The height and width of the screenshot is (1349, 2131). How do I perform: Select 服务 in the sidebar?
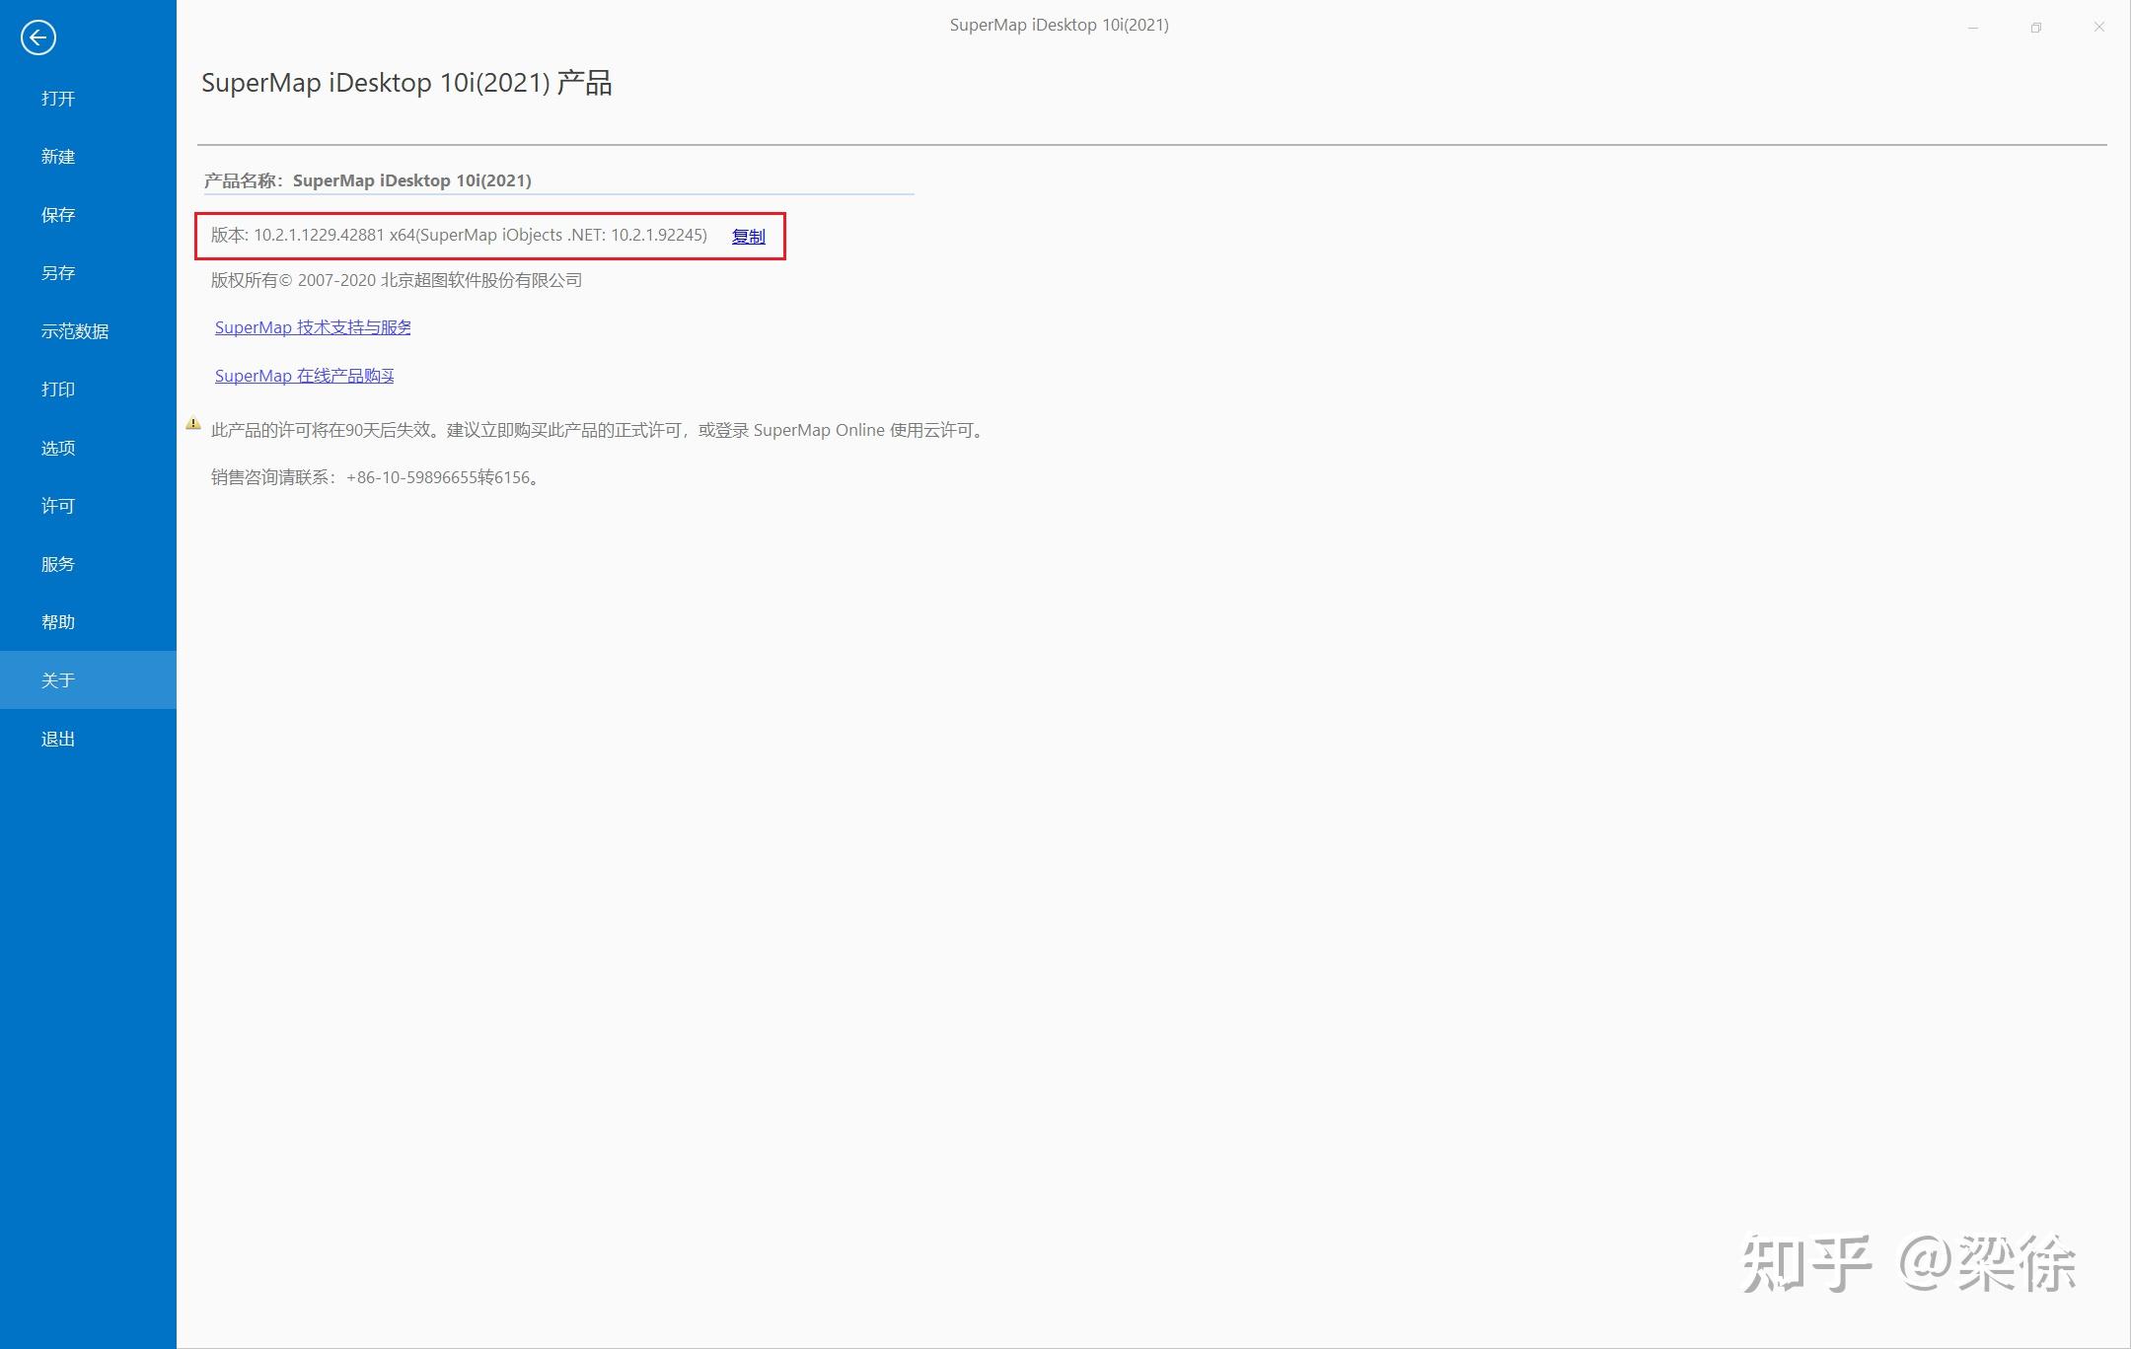(88, 564)
